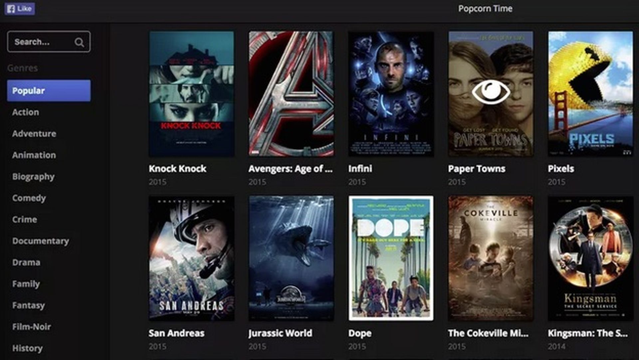Open the Action genre

tap(26, 112)
